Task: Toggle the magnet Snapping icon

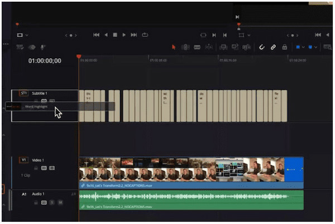Action: pyautogui.click(x=261, y=47)
